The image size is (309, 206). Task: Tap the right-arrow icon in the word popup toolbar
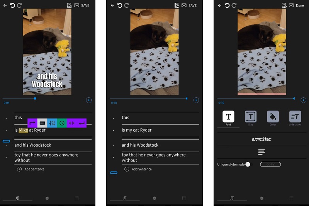[x=32, y=123]
